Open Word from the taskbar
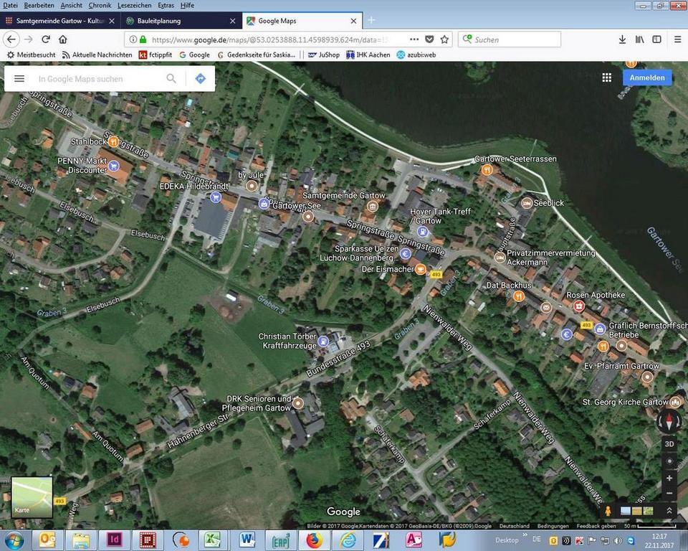 click(x=247, y=540)
